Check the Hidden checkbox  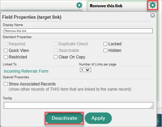[105, 51]
